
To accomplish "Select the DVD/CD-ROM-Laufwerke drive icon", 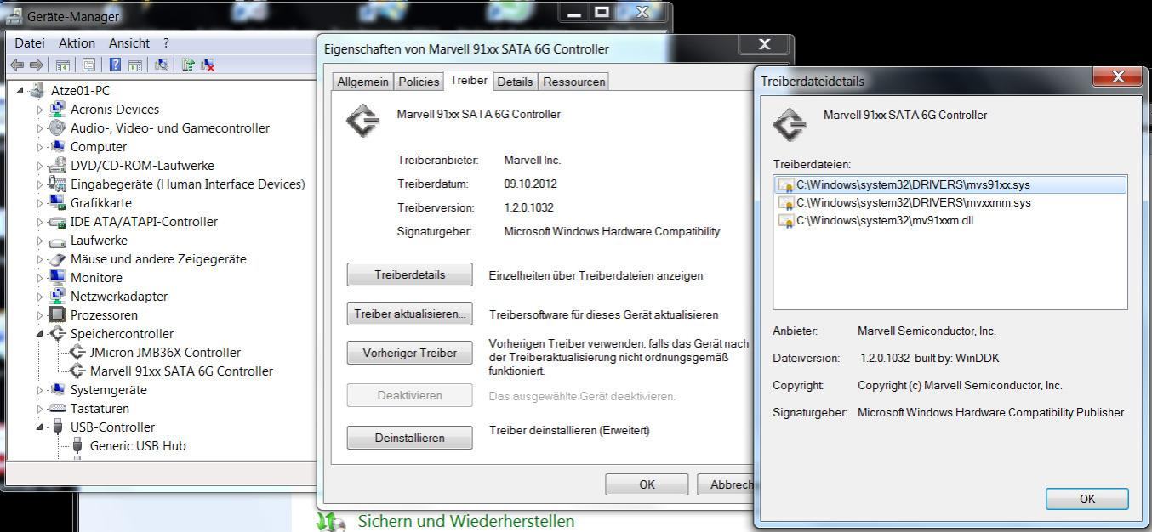I will (x=57, y=165).
